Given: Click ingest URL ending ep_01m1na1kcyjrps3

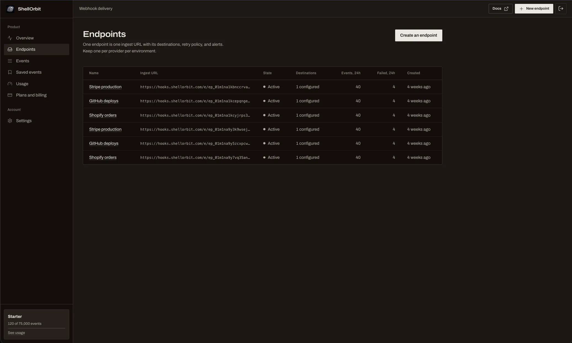Looking at the screenshot, I should (195, 115).
